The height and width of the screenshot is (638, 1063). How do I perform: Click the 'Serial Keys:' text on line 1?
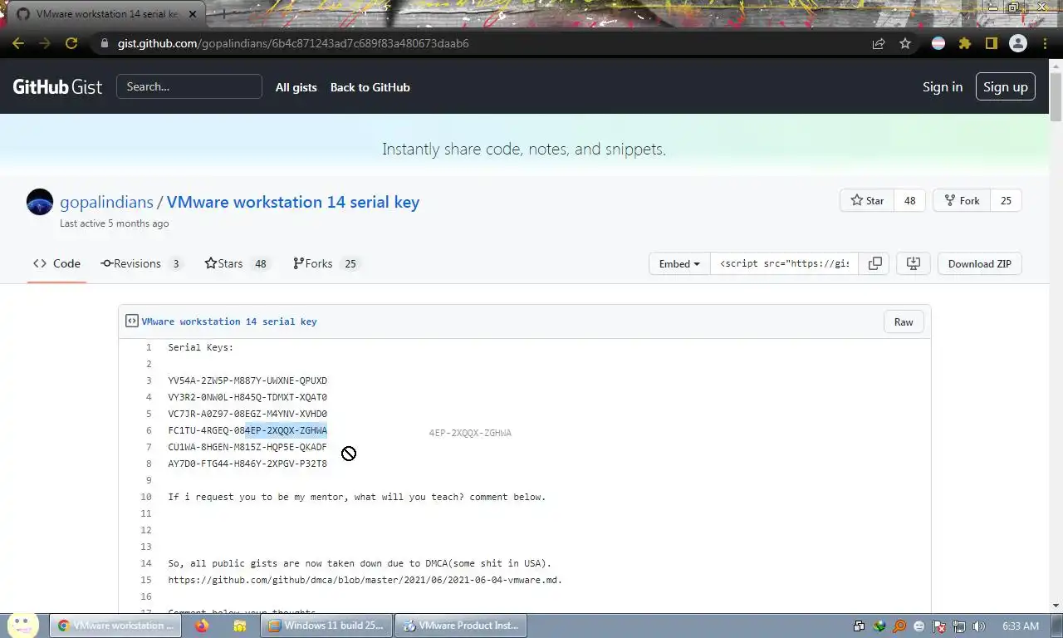(x=201, y=347)
